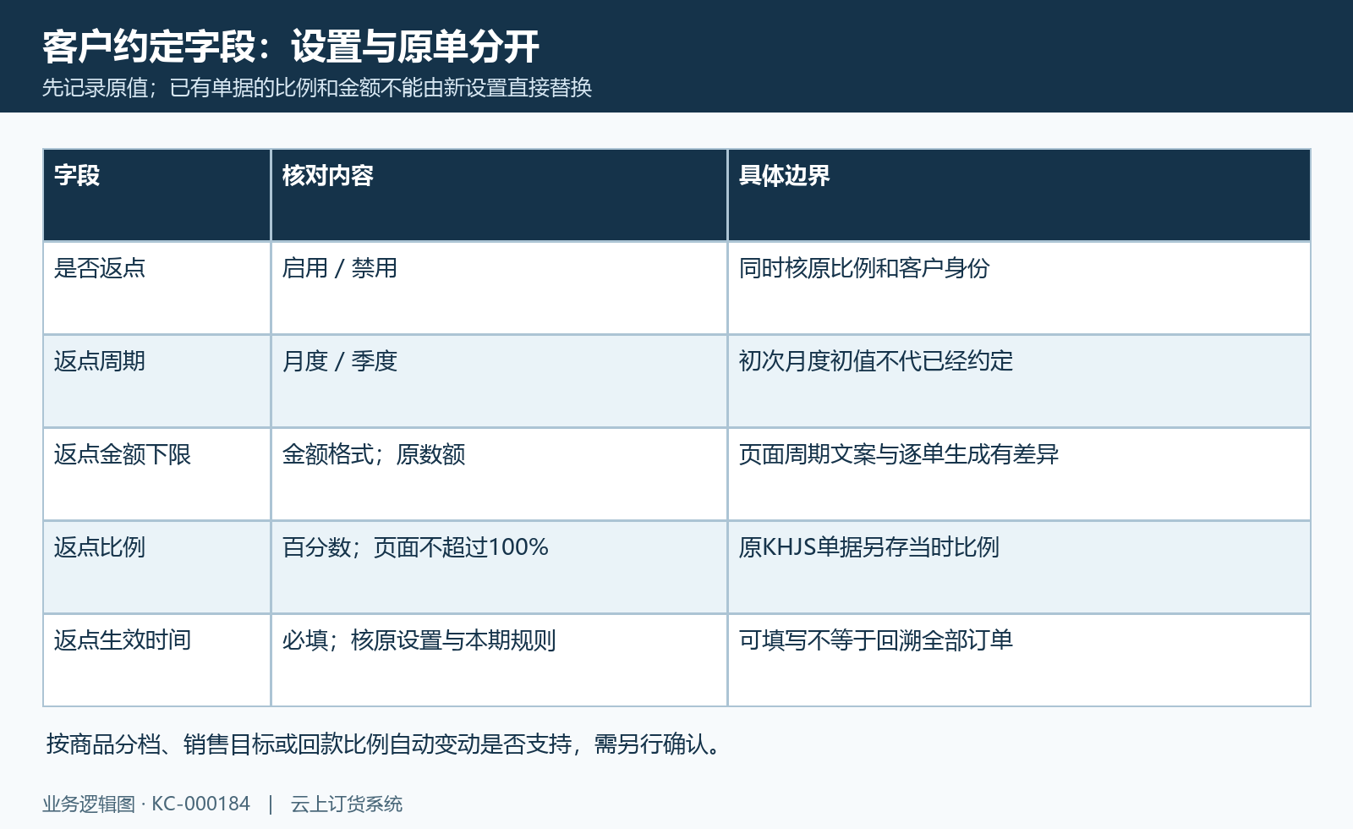
Task: Click the 是否返点 cell
Action: tap(157, 288)
